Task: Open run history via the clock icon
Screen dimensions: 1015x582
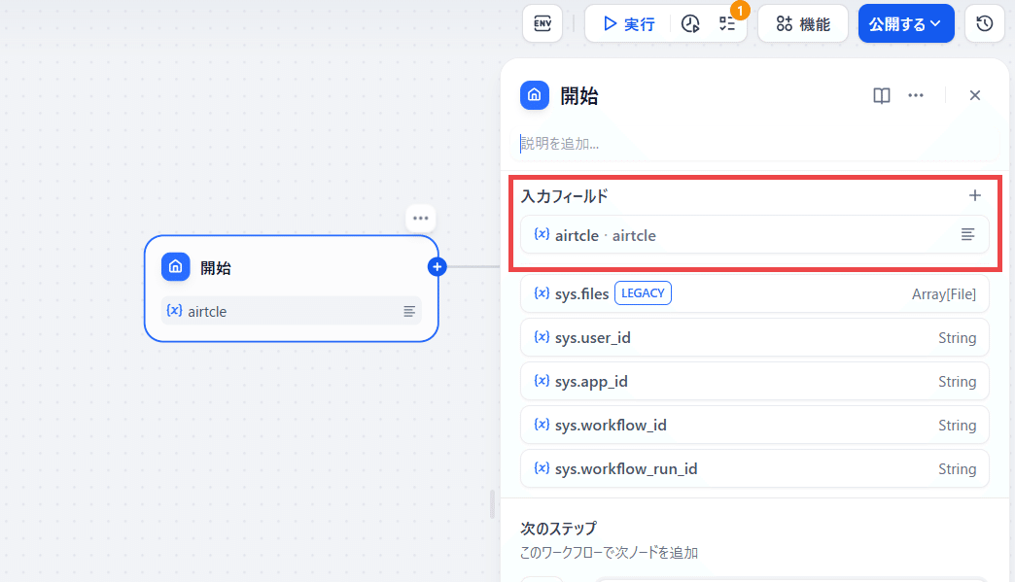Action: click(x=690, y=23)
